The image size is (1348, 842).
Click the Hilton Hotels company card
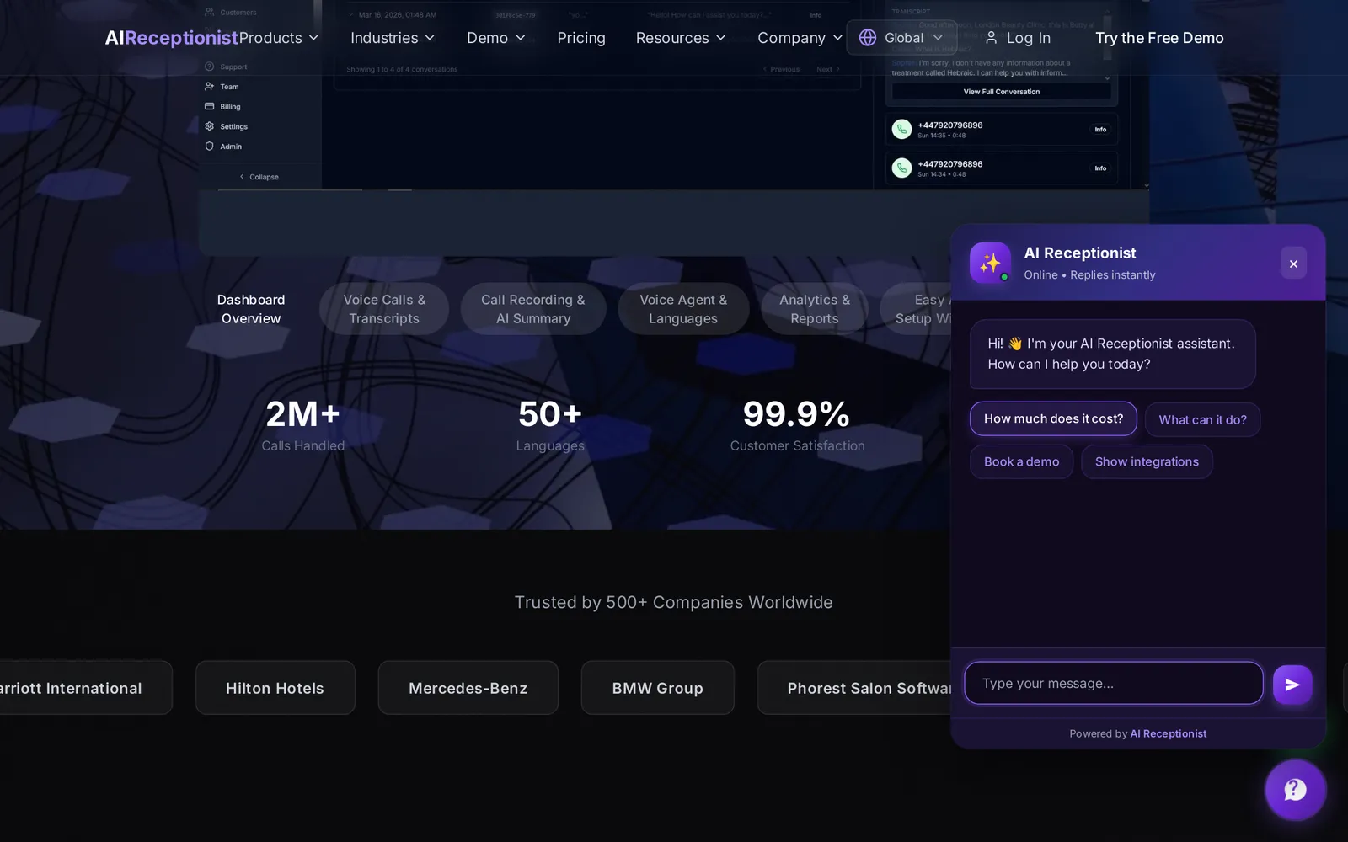275,688
